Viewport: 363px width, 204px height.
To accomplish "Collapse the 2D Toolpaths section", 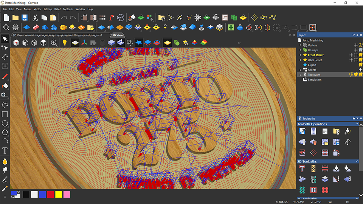I will 357,161.
